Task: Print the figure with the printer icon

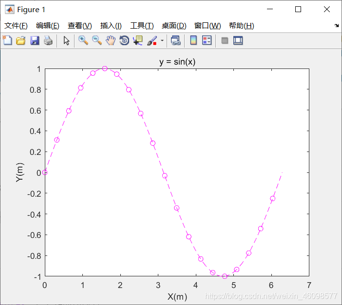Action: pos(48,41)
